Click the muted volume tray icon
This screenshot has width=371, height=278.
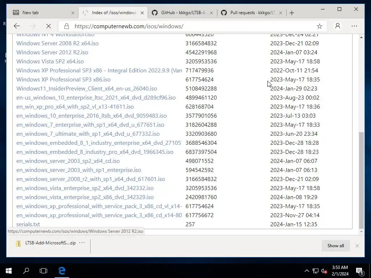click(x=324, y=271)
